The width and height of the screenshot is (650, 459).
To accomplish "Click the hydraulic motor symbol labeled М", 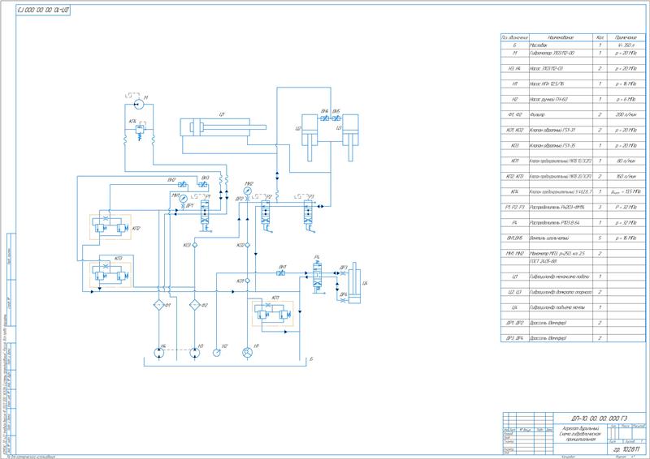I will coord(139,104).
